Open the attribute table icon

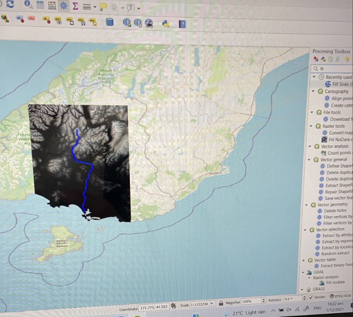click(x=41, y=5)
